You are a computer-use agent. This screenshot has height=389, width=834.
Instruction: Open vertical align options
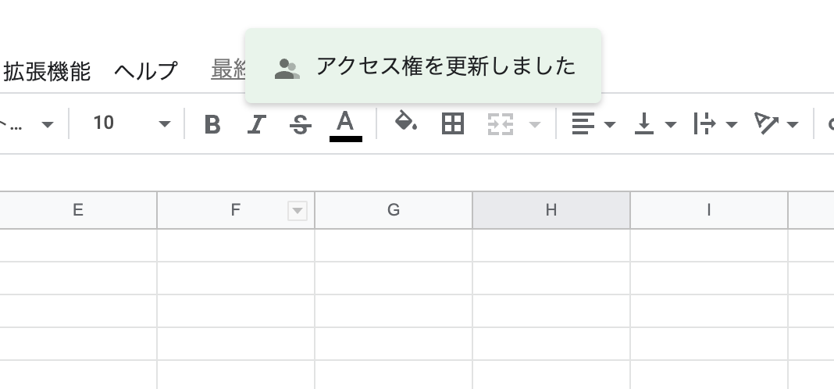pyautogui.click(x=644, y=124)
